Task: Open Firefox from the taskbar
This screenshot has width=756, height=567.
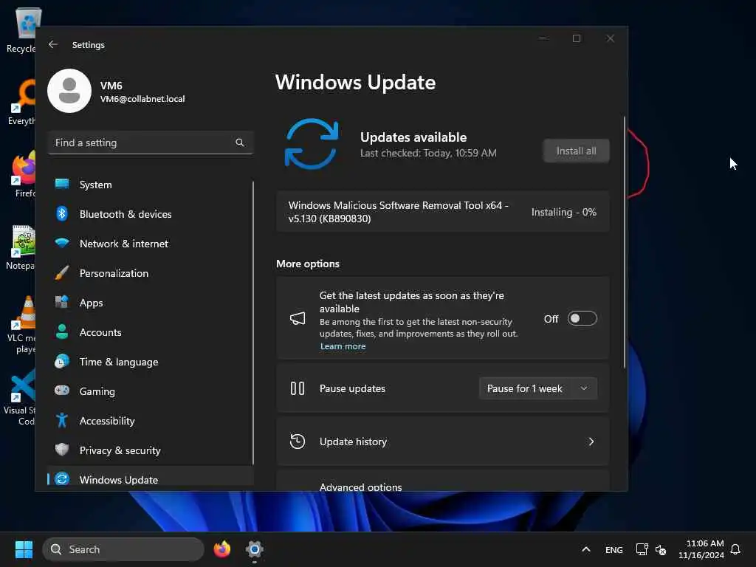Action: [221, 549]
